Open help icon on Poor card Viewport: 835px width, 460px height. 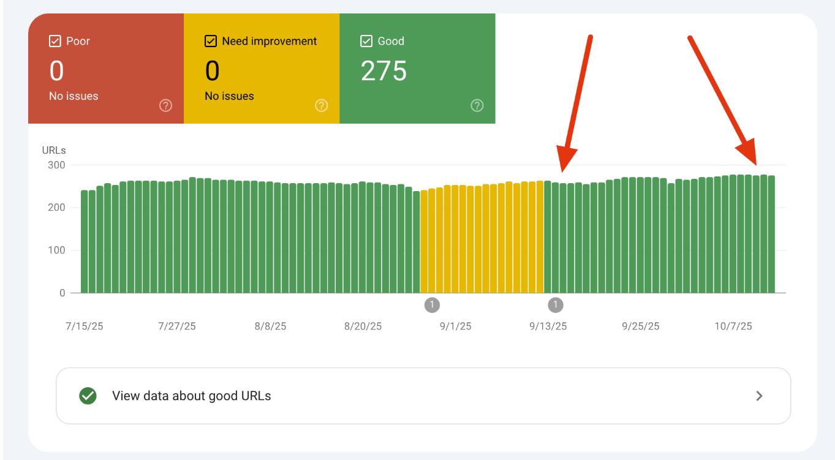[165, 105]
